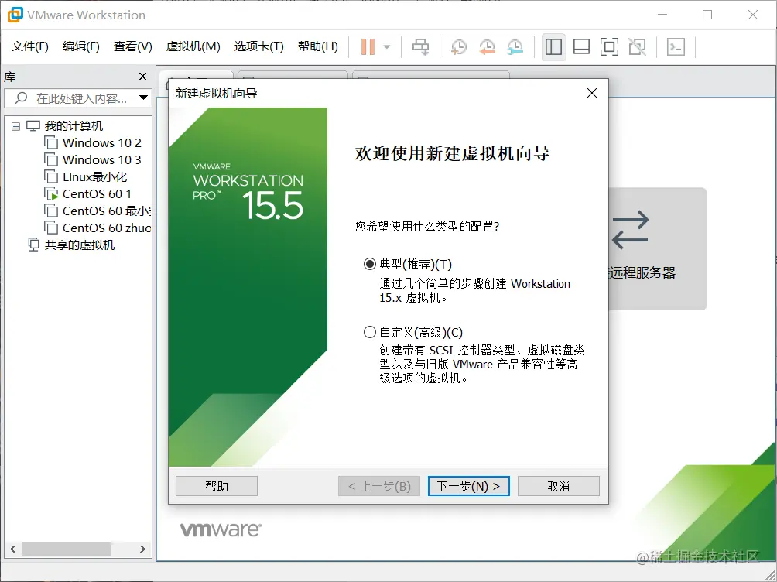Click the send Ctrl+Alt+Del toolbar icon
Viewport: 777px width, 582px height.
[421, 47]
